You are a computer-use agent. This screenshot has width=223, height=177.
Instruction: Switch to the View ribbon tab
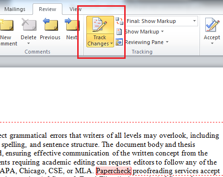pyautogui.click(x=75, y=9)
